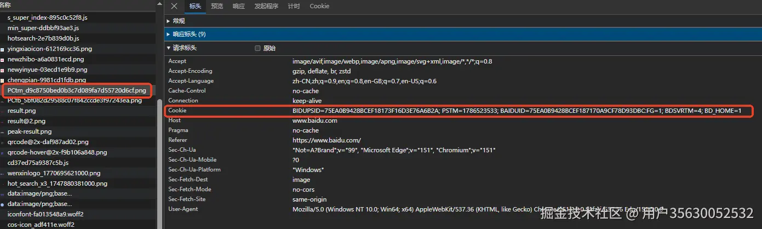Click the Host value www.baidu.com

pos(314,121)
